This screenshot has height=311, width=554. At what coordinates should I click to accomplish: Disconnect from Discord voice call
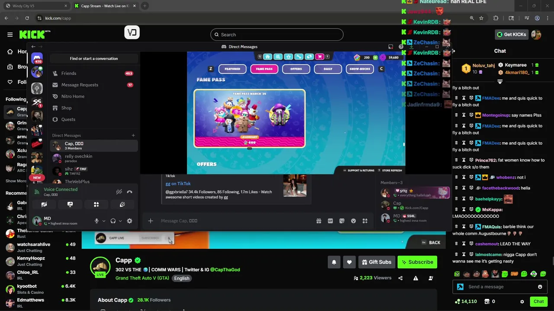[x=129, y=192]
